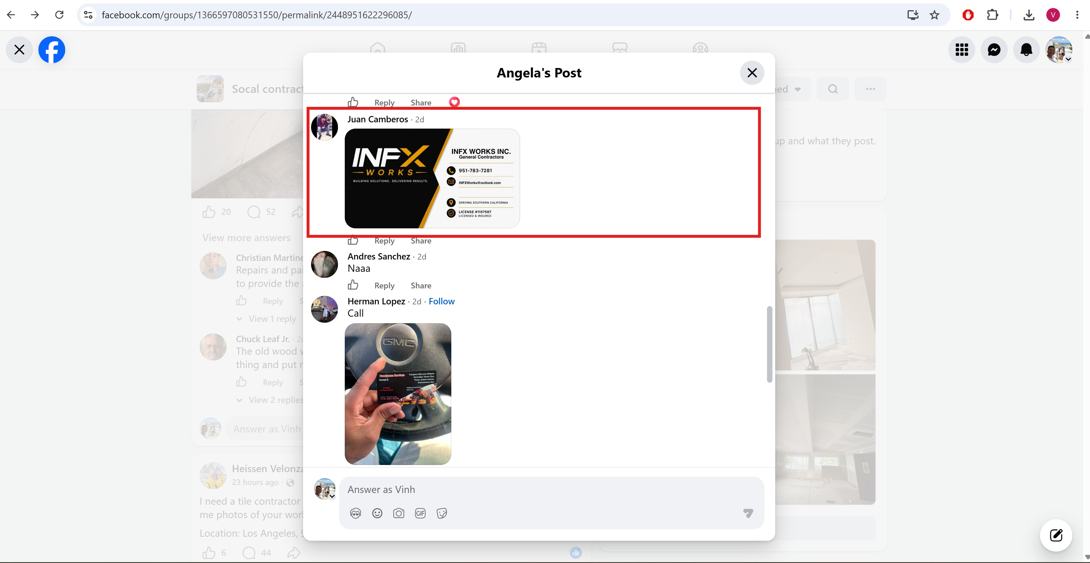This screenshot has height=563, width=1090.
Task: View site information next to the URL
Action: pos(88,15)
